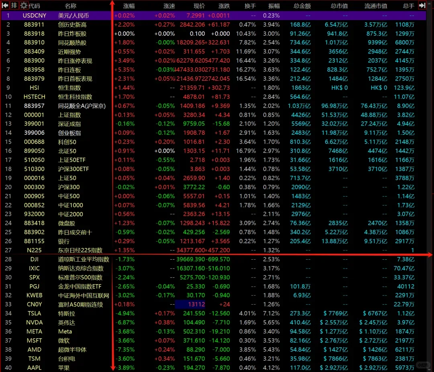Select the 000016 上证50 row
This screenshot has width=434, height=372.
pos(214,178)
